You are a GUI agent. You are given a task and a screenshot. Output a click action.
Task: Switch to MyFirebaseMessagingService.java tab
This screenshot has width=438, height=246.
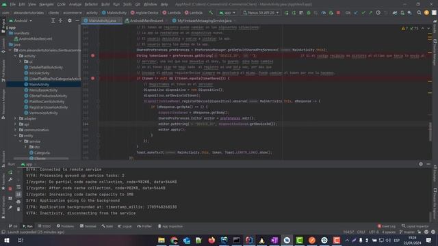tap(204, 20)
